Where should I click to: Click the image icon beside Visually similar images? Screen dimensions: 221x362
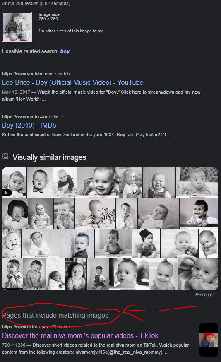pos(5,156)
